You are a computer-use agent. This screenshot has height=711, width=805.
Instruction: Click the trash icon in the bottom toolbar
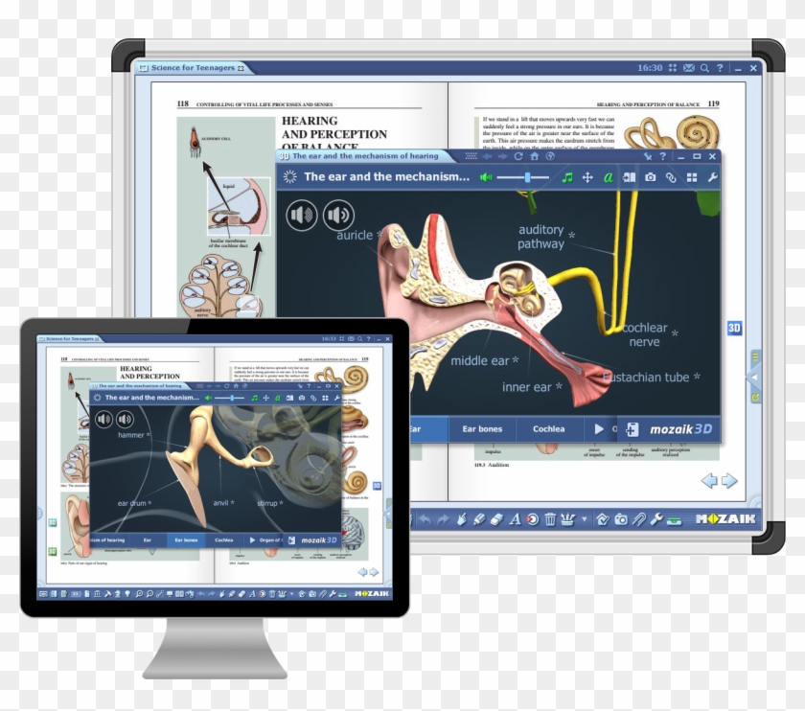tap(551, 522)
